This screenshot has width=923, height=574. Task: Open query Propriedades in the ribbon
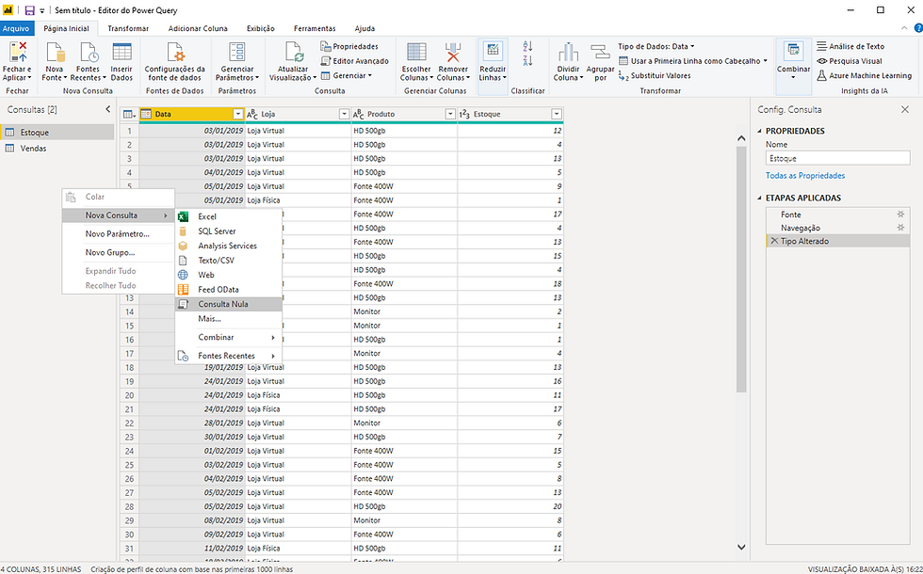point(349,46)
